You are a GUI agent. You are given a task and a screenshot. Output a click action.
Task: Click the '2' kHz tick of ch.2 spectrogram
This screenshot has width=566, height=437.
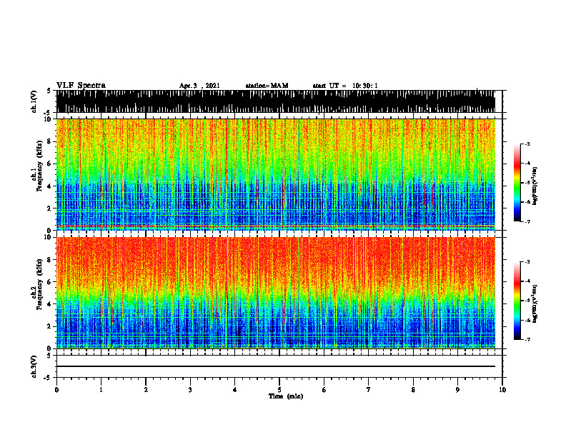pos(49,326)
